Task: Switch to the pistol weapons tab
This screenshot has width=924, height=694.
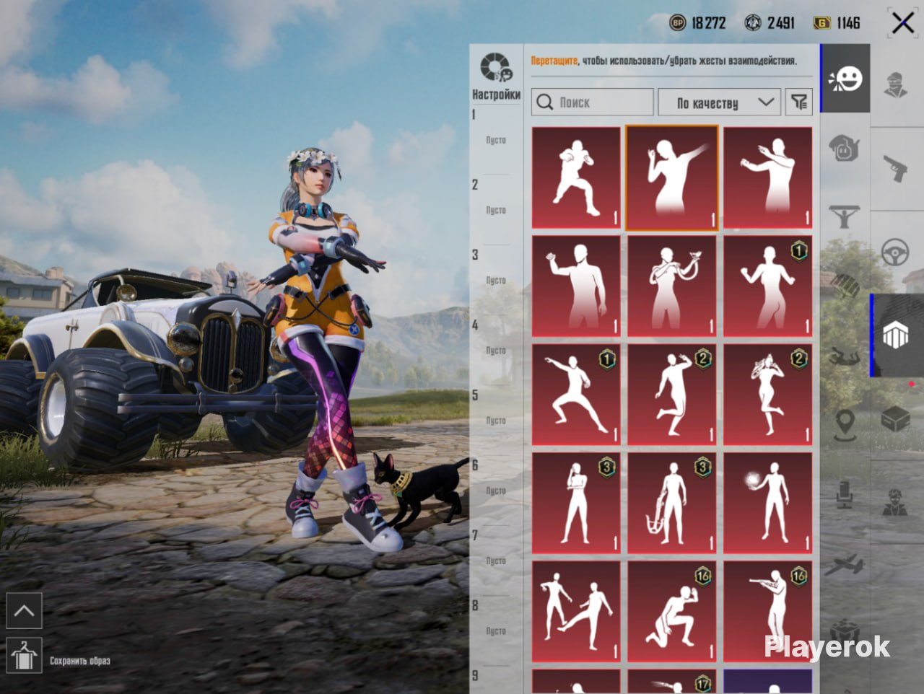Action: (x=896, y=169)
